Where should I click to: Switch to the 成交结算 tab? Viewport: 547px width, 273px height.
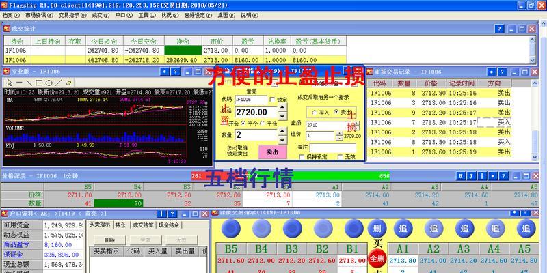tap(143, 225)
